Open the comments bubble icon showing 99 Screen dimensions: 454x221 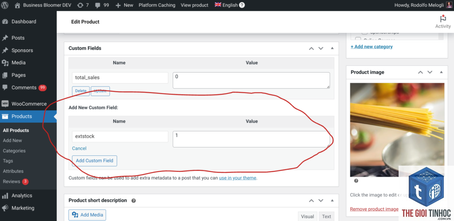pyautogui.click(x=98, y=5)
